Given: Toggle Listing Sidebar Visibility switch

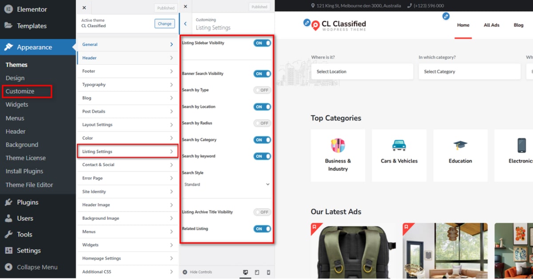Looking at the screenshot, I should click(262, 43).
